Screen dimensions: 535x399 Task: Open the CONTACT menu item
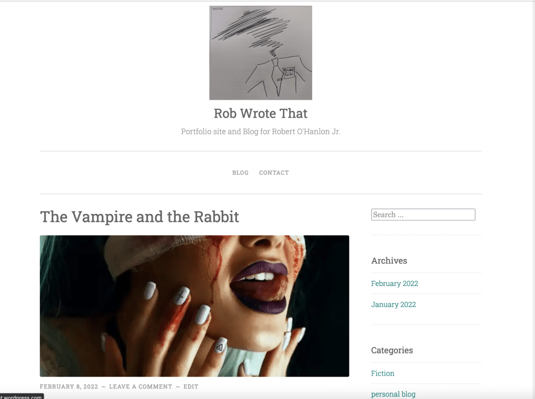(x=274, y=173)
